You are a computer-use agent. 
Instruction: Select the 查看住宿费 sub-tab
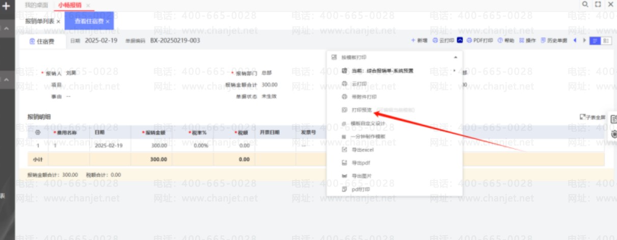(89, 21)
